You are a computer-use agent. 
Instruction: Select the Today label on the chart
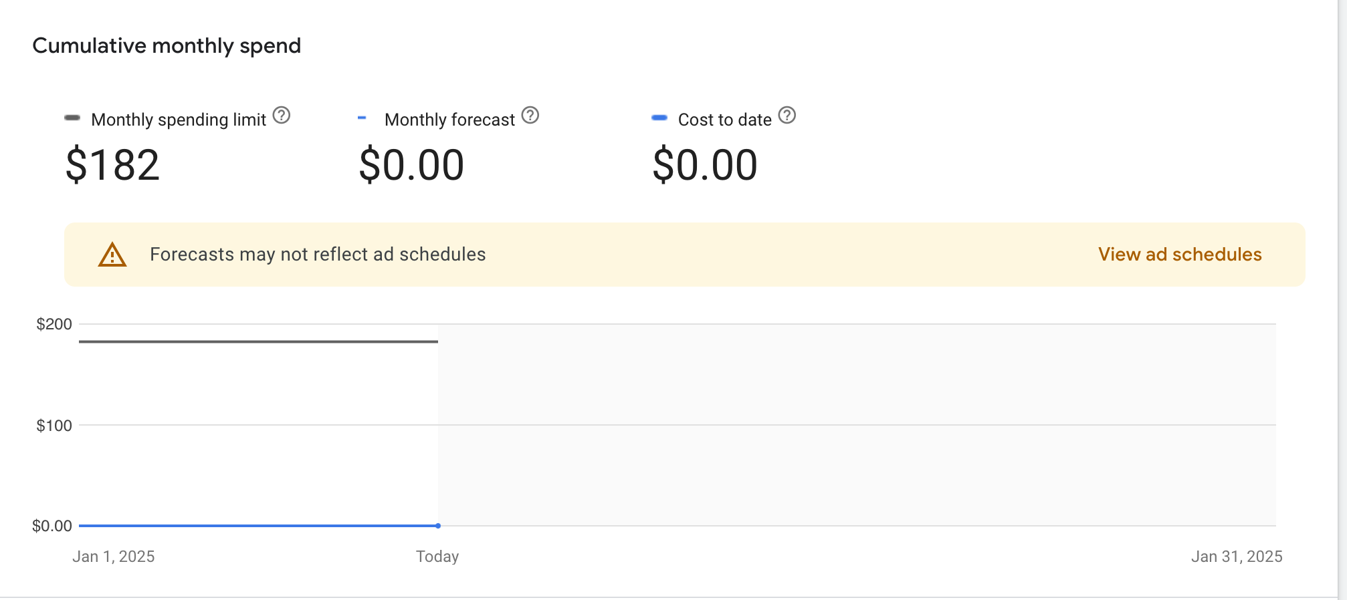coord(437,555)
